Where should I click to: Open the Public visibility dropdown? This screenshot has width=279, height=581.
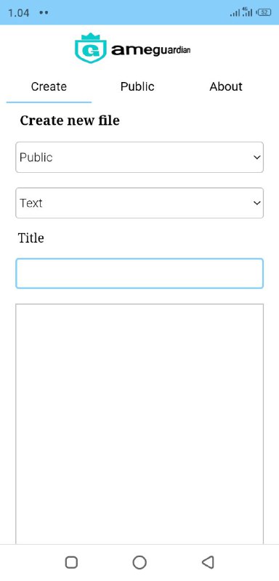[x=139, y=157]
